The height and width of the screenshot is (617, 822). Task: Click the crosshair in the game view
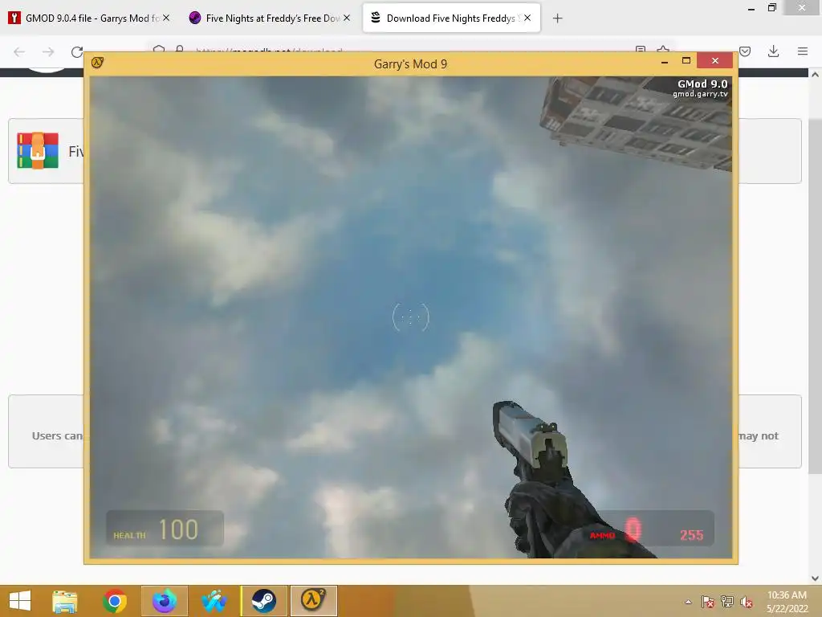click(411, 317)
